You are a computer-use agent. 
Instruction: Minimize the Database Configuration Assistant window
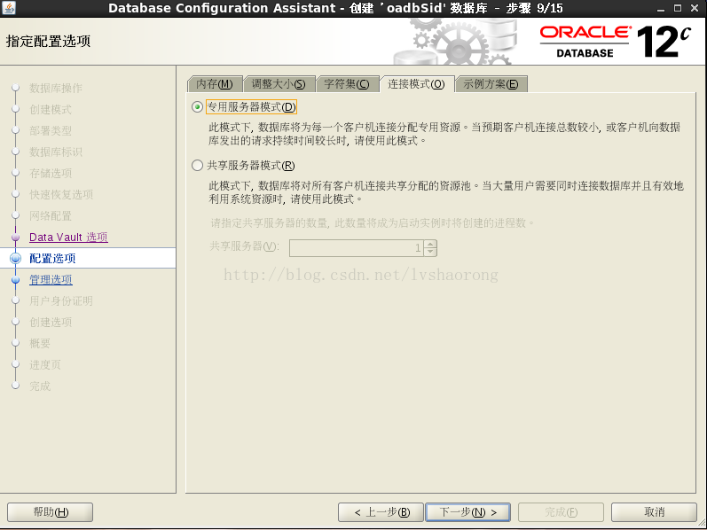[x=661, y=8]
